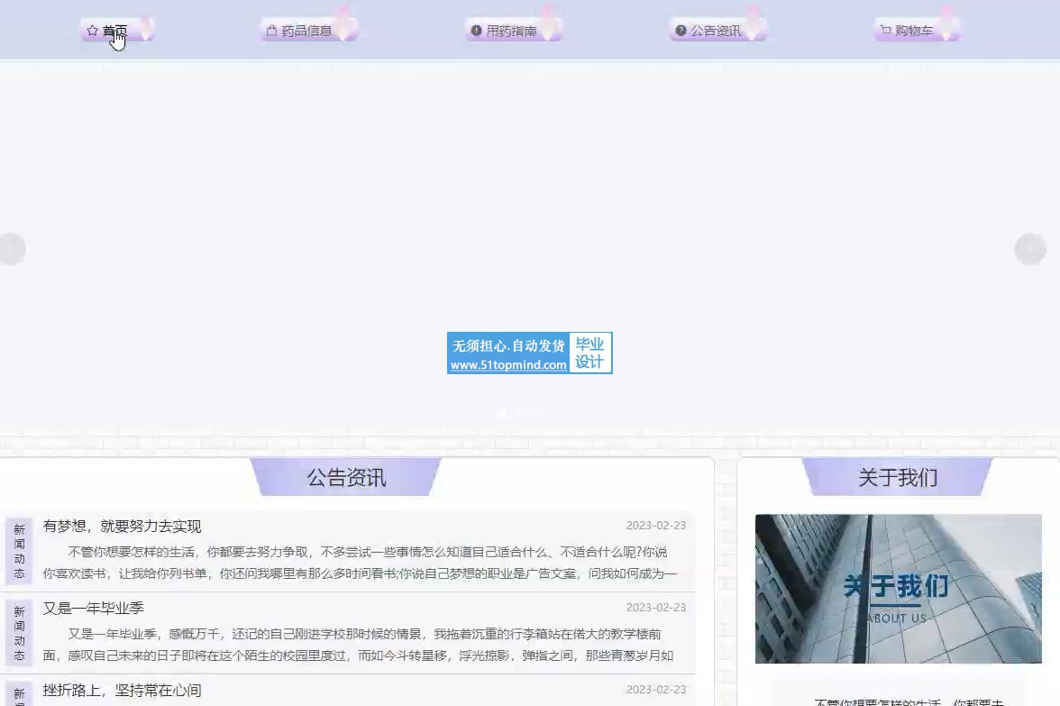Click the 新闻动态 tag of 有梦想 article
The image size is (1060, 706).
19,551
